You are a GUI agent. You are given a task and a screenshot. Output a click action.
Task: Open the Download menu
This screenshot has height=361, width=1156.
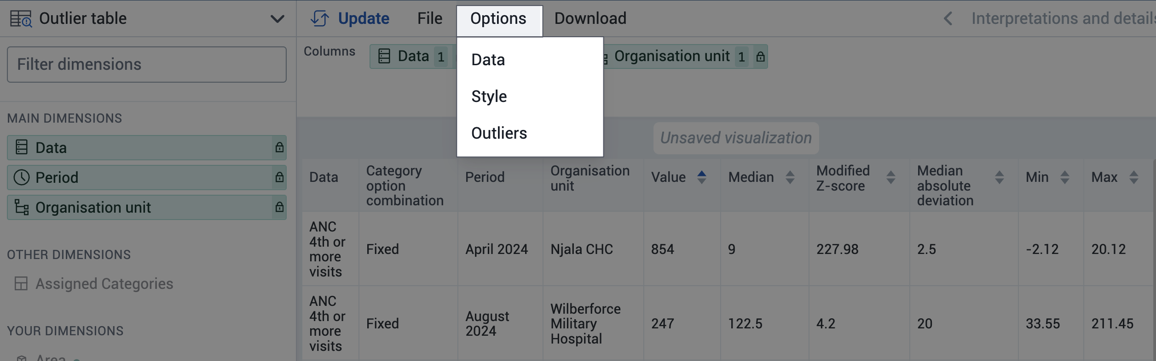(x=590, y=18)
